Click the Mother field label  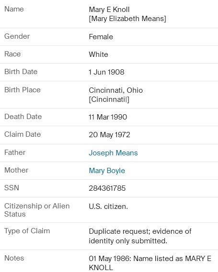[x=16, y=170]
